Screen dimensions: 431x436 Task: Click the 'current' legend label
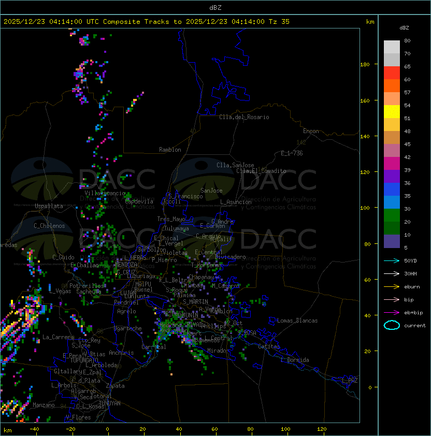point(415,326)
